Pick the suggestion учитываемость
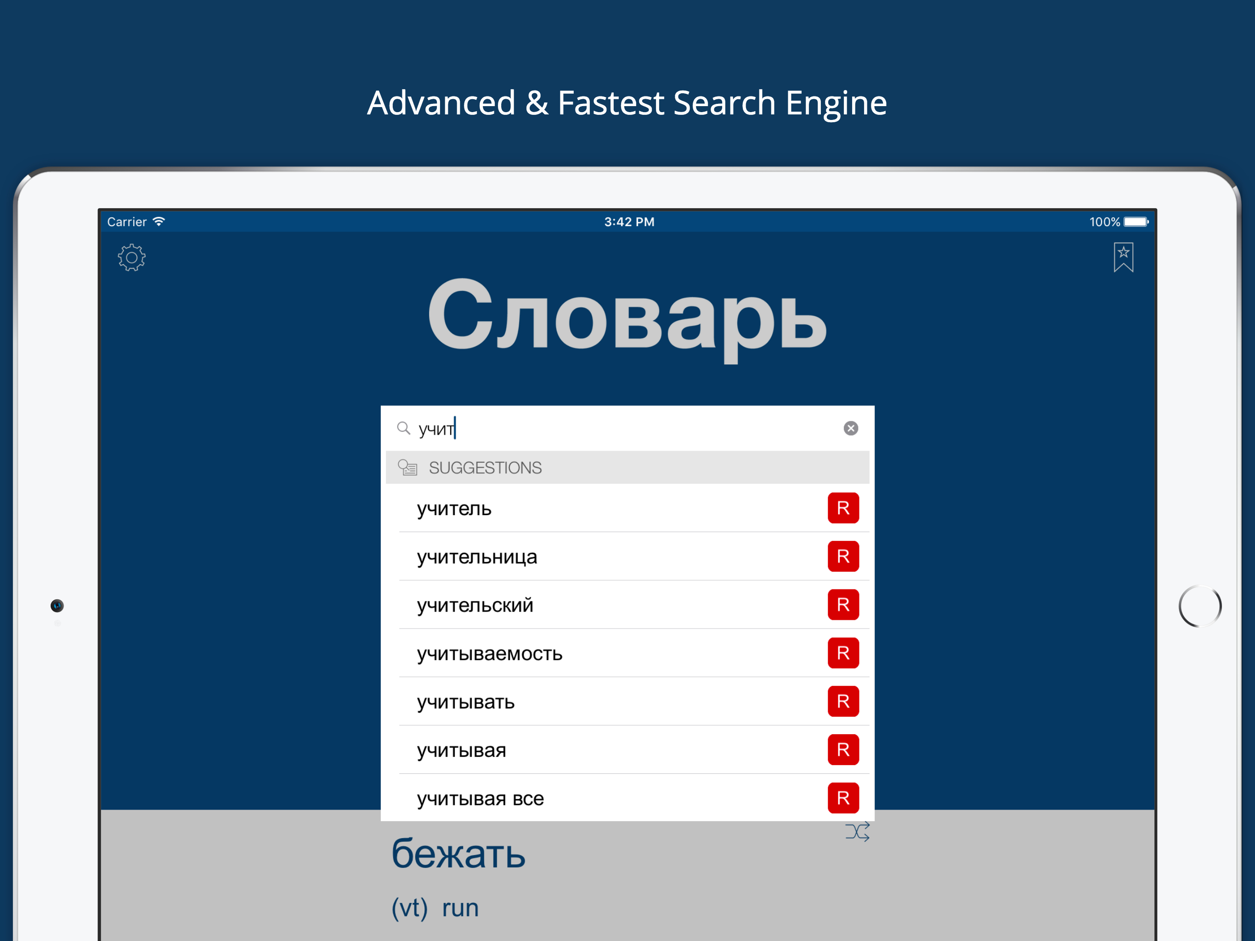 490,653
